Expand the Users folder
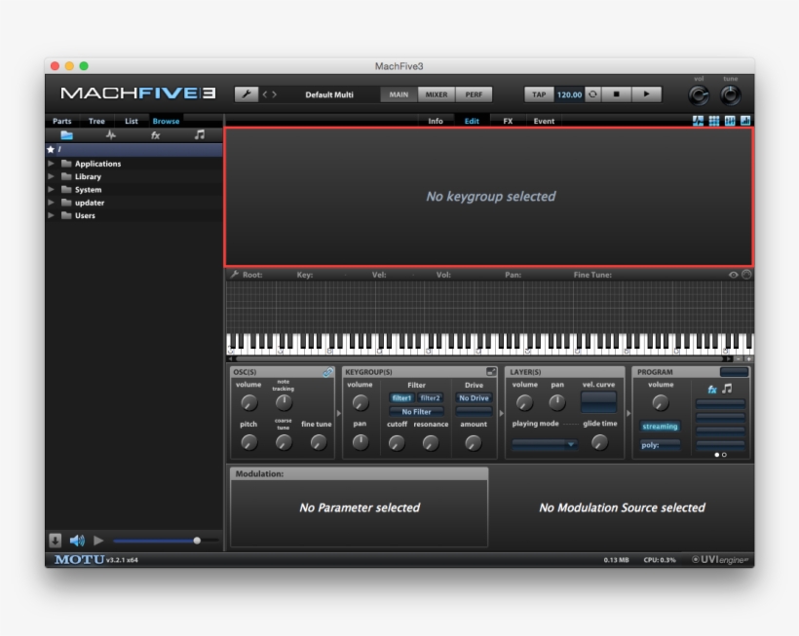799x636 pixels. pyautogui.click(x=51, y=215)
